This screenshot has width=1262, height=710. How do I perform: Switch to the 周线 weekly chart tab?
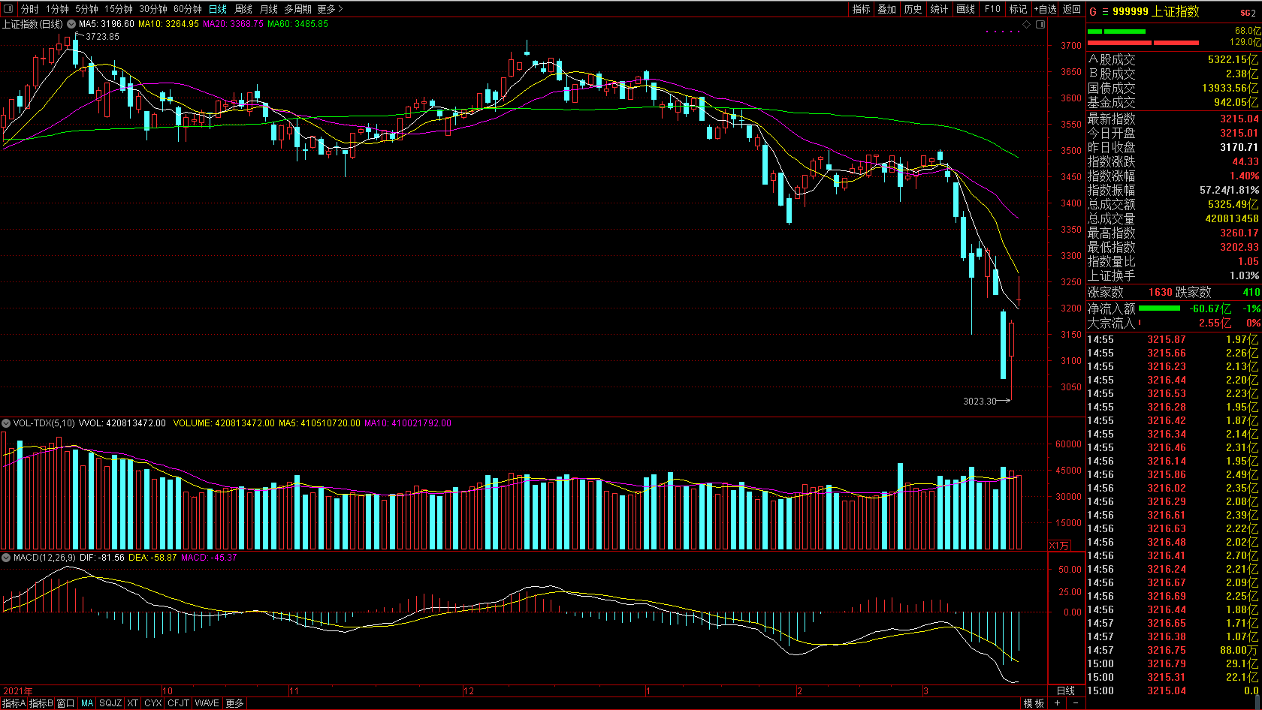pyautogui.click(x=243, y=9)
